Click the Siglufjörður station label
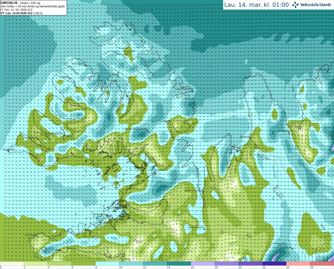Image resolution: width=334 pixels, height=269 pixels. 321,70
